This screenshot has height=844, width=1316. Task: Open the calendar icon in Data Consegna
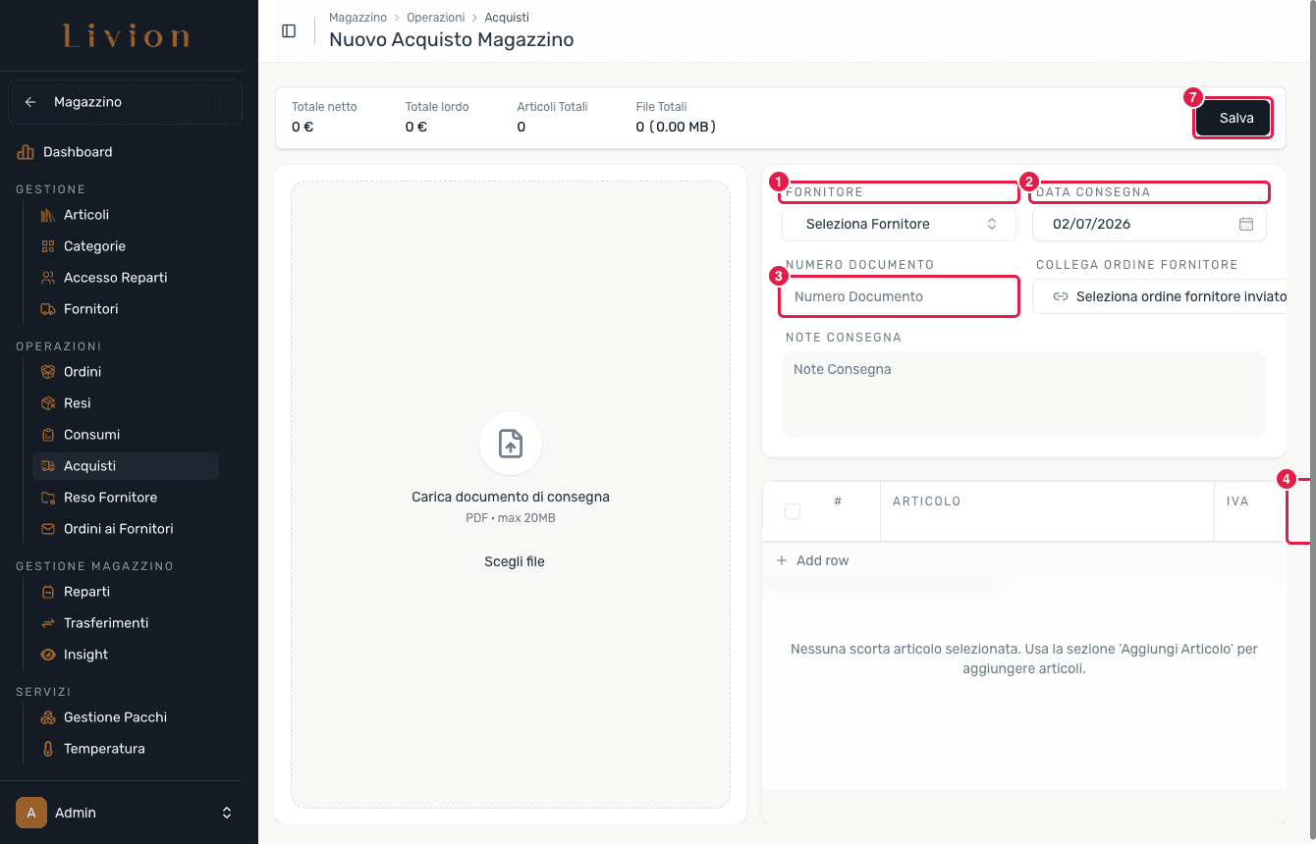click(x=1246, y=224)
